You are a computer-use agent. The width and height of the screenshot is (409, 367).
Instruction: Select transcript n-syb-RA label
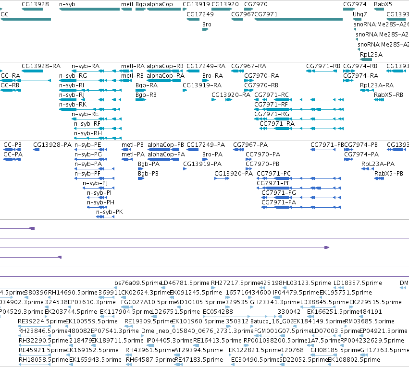(86, 66)
